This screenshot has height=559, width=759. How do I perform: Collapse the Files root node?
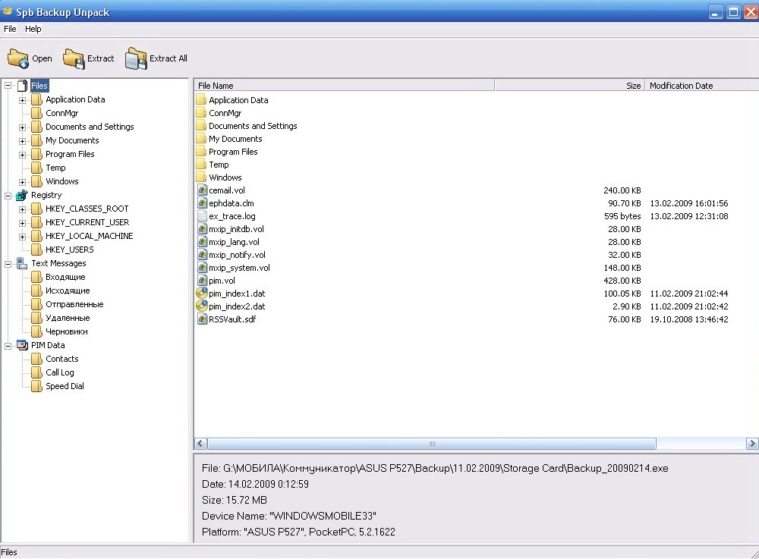8,86
